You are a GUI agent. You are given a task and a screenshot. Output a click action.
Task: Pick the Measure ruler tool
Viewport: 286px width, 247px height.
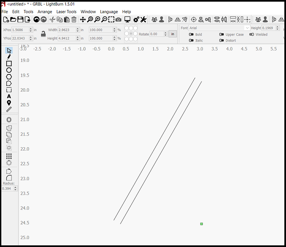(x=9, y=109)
